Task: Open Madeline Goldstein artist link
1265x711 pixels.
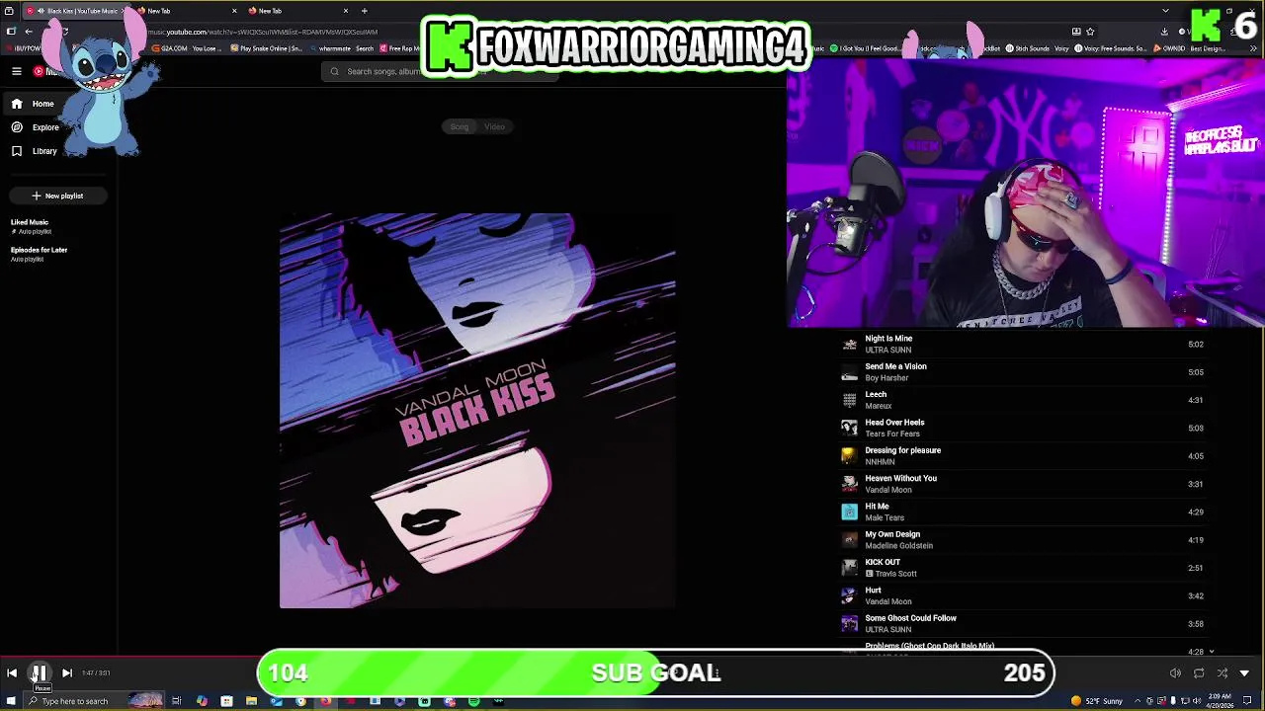Action: (x=898, y=545)
